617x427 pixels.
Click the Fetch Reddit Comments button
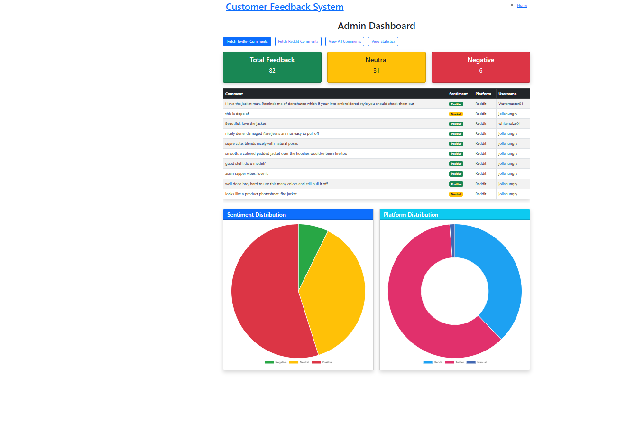point(298,41)
